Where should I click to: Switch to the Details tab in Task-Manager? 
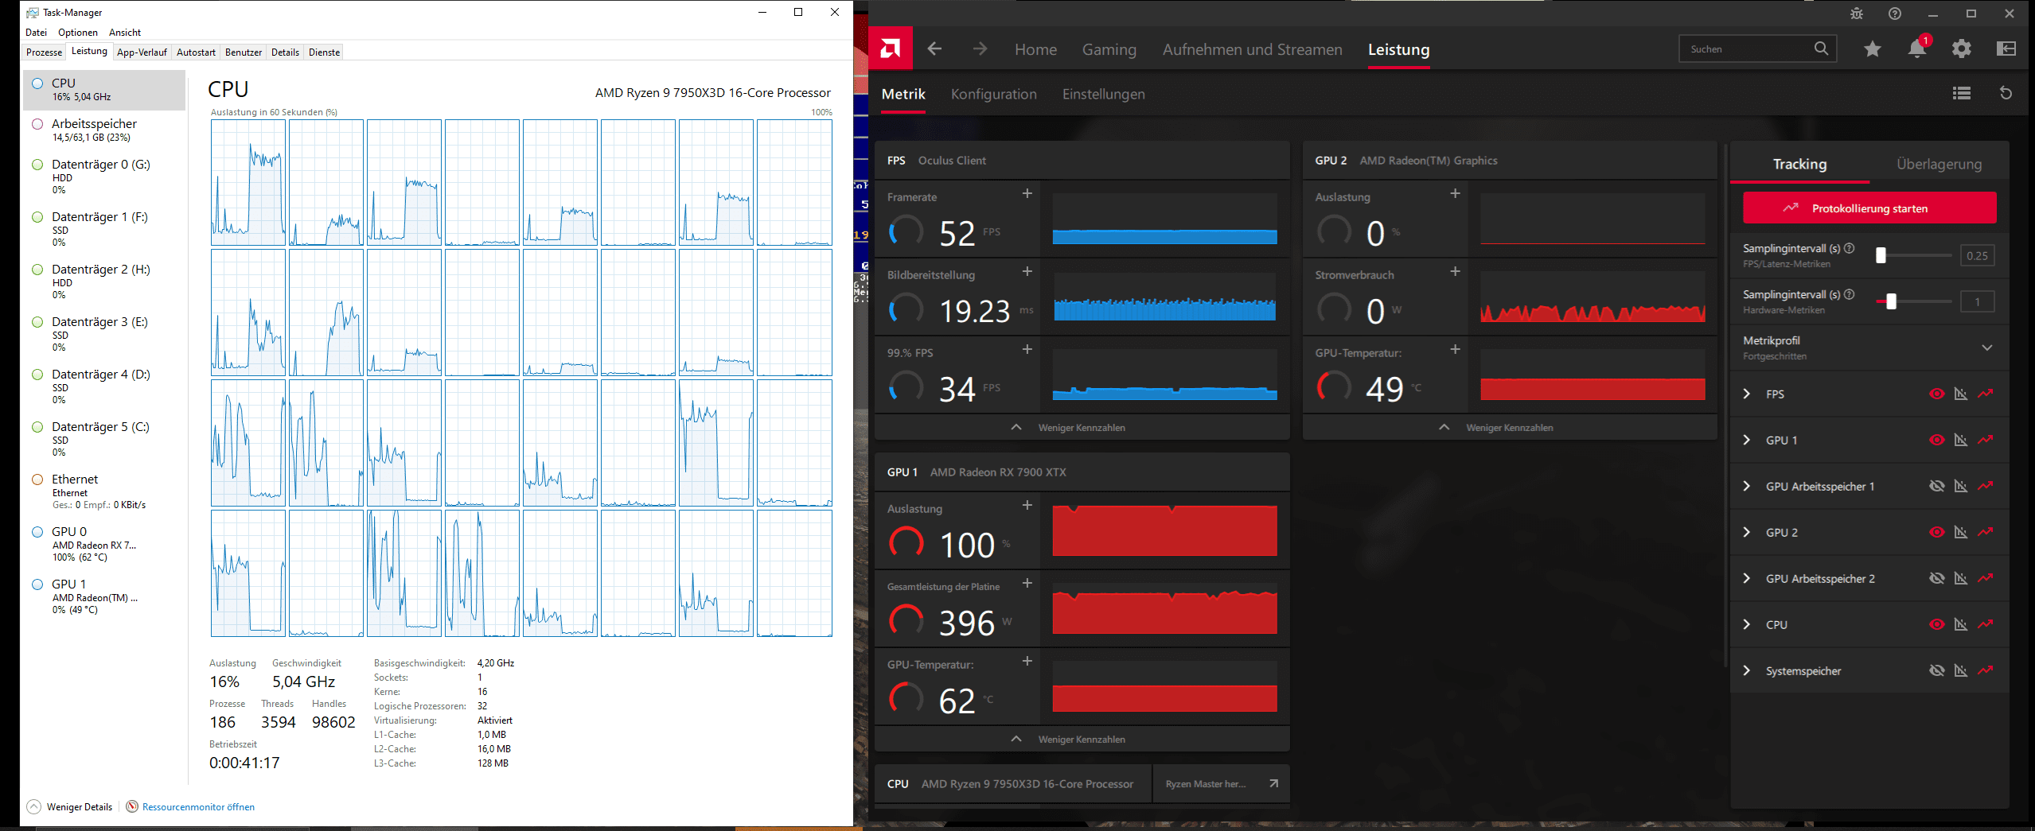285,52
